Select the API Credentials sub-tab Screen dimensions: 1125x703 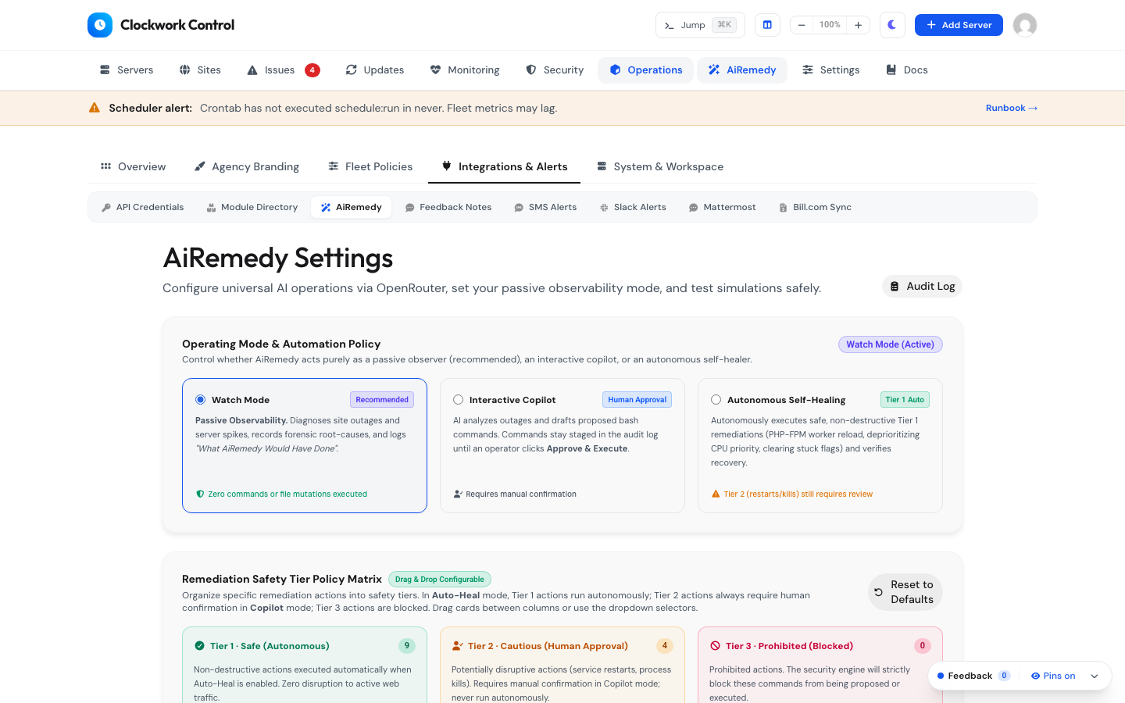tap(143, 208)
